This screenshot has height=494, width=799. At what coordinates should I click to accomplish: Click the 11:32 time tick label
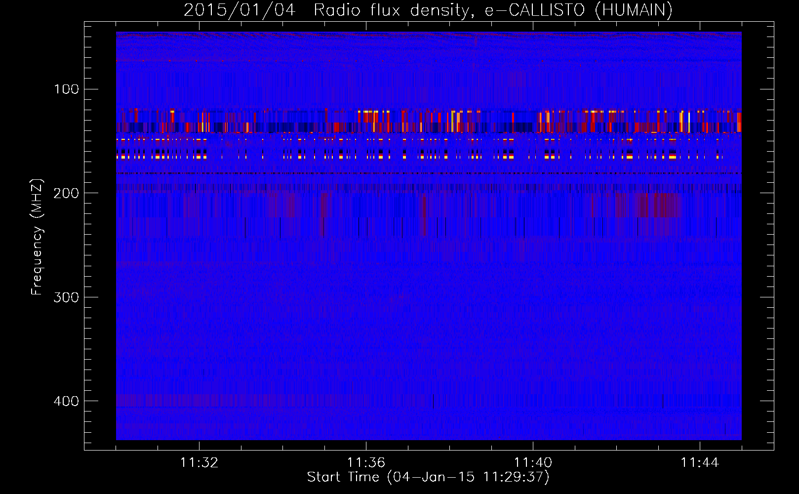pyautogui.click(x=199, y=463)
